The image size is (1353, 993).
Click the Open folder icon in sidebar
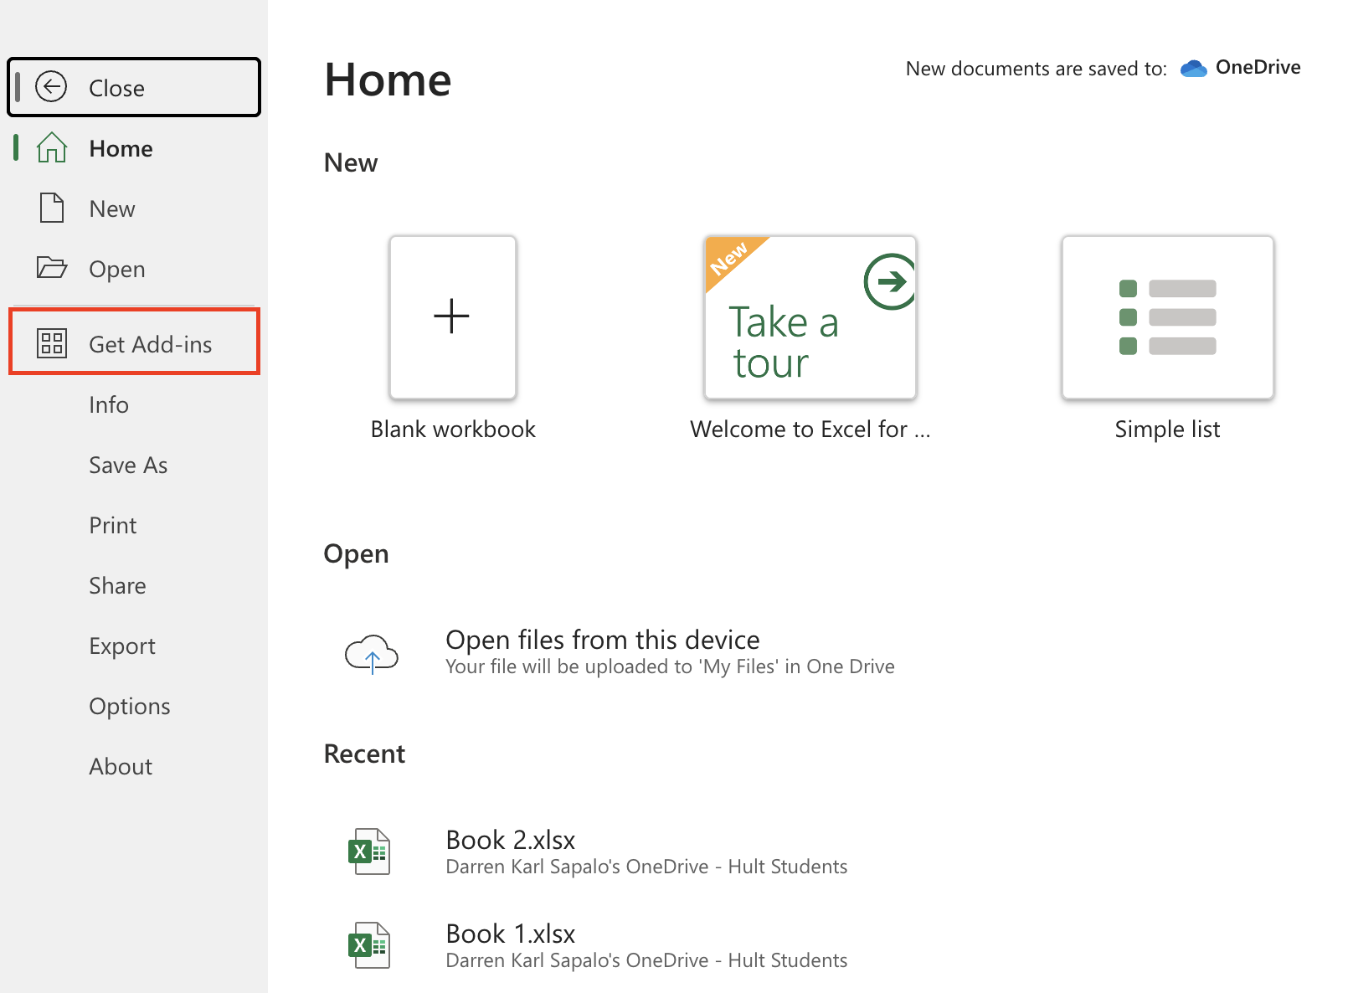pos(52,268)
